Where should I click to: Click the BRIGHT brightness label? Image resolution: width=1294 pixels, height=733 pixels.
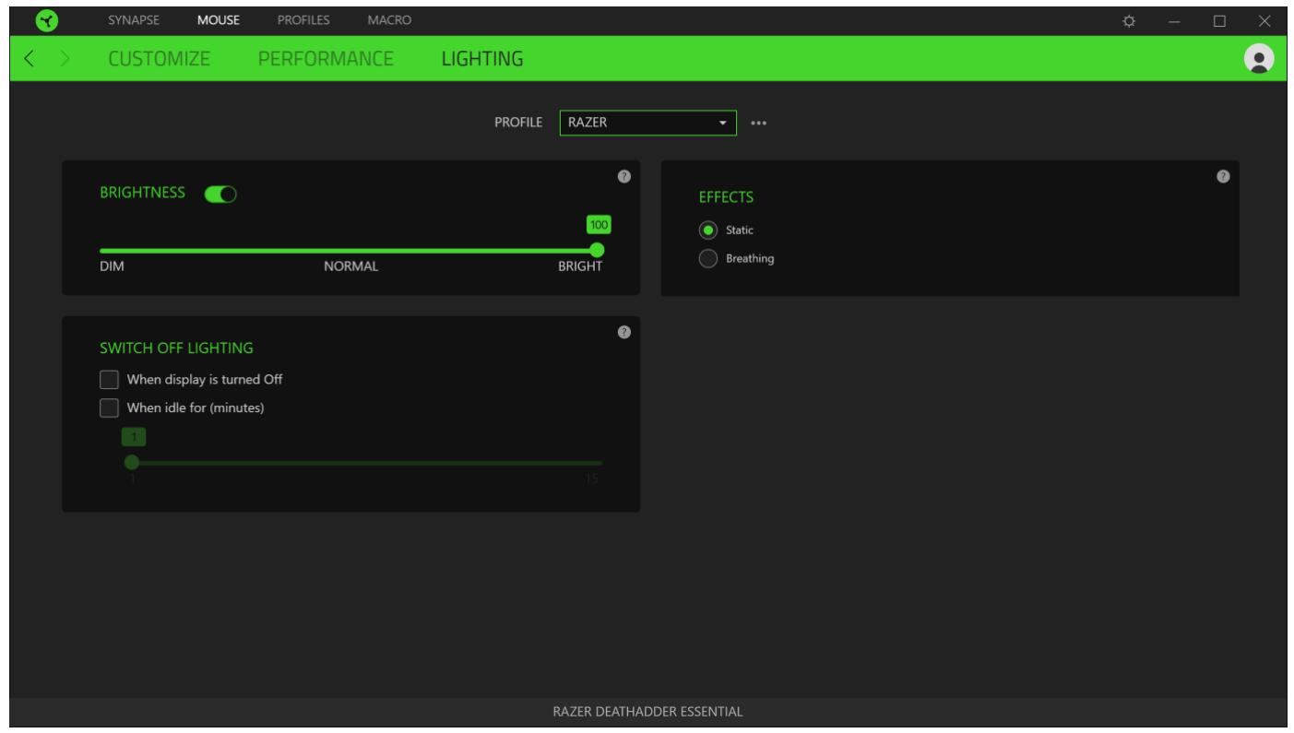pos(580,267)
